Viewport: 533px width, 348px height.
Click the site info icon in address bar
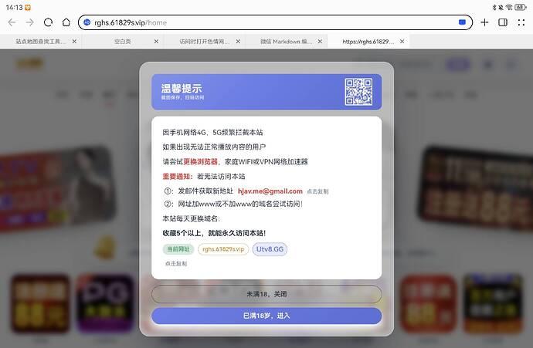[87, 22]
